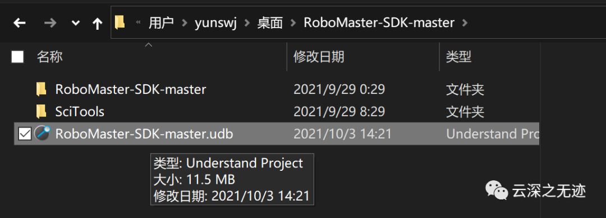
Task: Expand hidden path double-chevron in address bar
Action: pyautogui.click(x=138, y=23)
